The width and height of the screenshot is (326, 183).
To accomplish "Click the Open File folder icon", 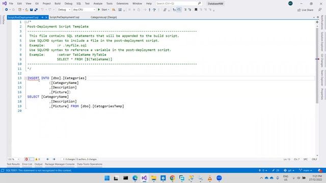I will click(26, 10).
